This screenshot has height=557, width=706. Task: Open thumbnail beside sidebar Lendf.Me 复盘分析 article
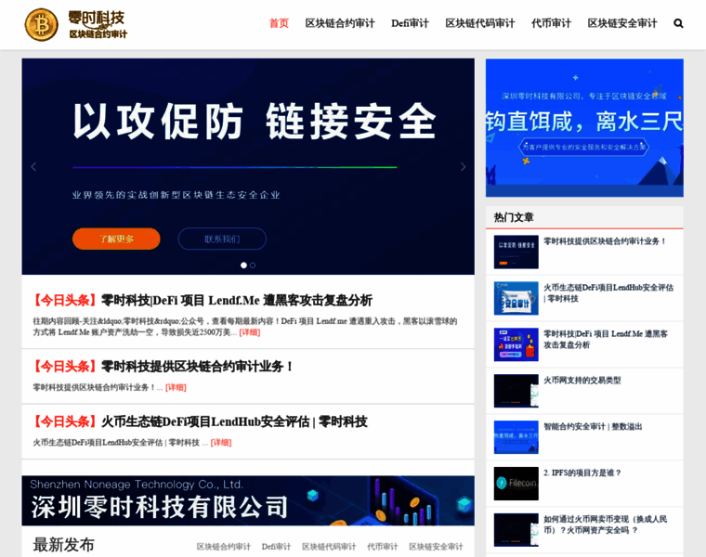pyautogui.click(x=516, y=344)
